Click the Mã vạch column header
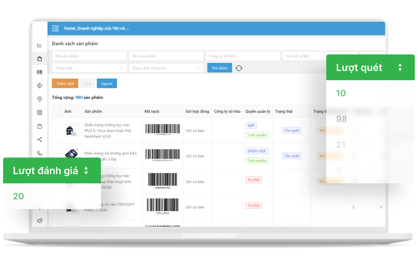The image size is (418, 264). [x=152, y=111]
